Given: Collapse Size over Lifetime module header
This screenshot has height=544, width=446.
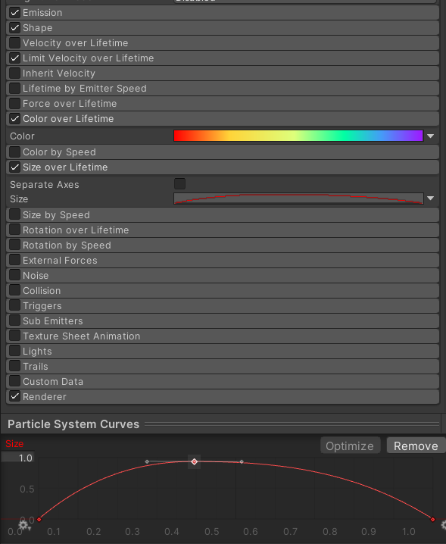Looking at the screenshot, I should click(x=223, y=167).
